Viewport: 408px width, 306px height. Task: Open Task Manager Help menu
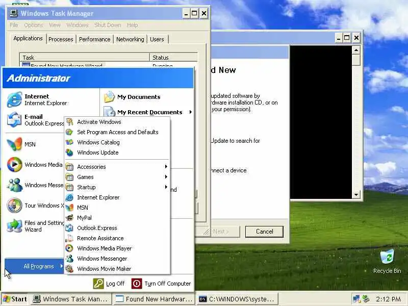133,25
